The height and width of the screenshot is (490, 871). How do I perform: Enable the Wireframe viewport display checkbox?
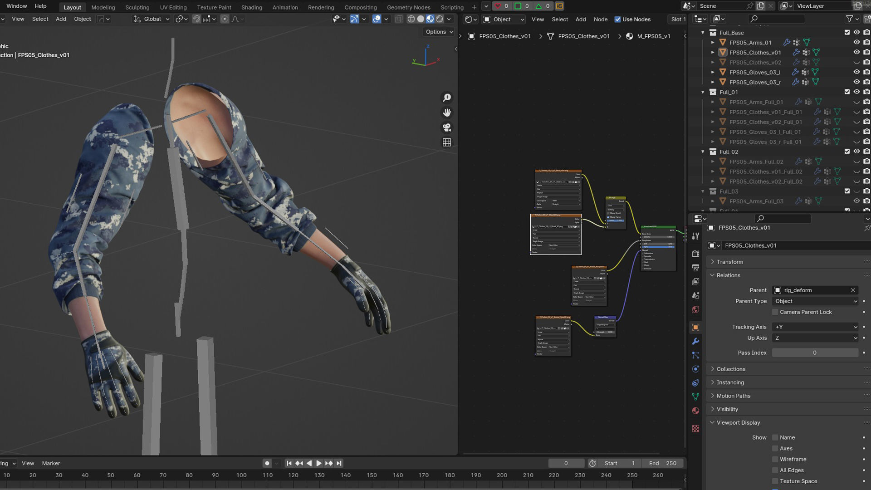pos(775,459)
